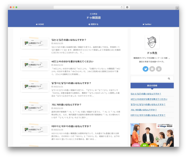Open the 質問する navigation item
Screen dimensions: 187x158
coord(93,24)
